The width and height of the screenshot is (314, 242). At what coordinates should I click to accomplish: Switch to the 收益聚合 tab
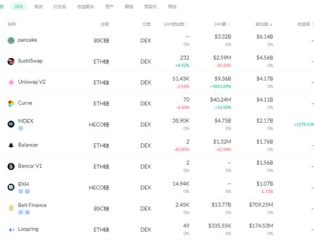86,7
